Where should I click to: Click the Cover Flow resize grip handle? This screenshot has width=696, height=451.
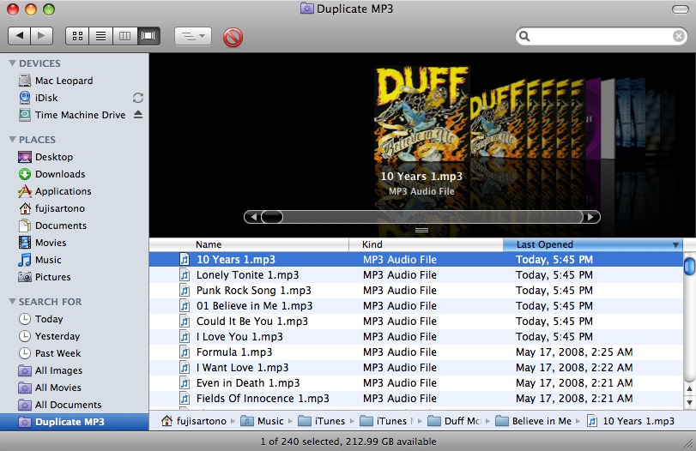421,230
